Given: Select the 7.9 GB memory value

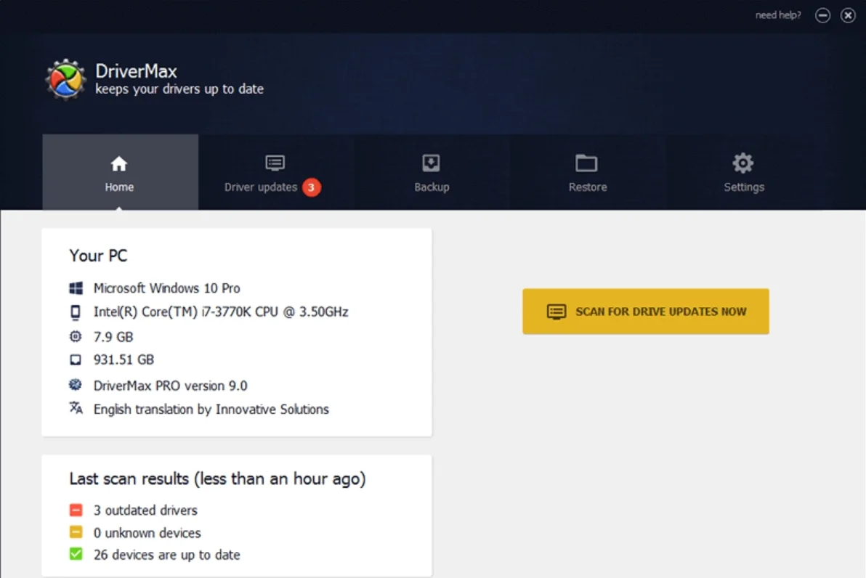Looking at the screenshot, I should (113, 337).
